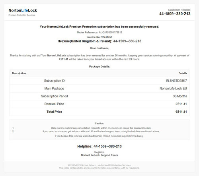Select the 'Subscription Period' row label
This screenshot has height=176, width=199.
pos(55,96)
